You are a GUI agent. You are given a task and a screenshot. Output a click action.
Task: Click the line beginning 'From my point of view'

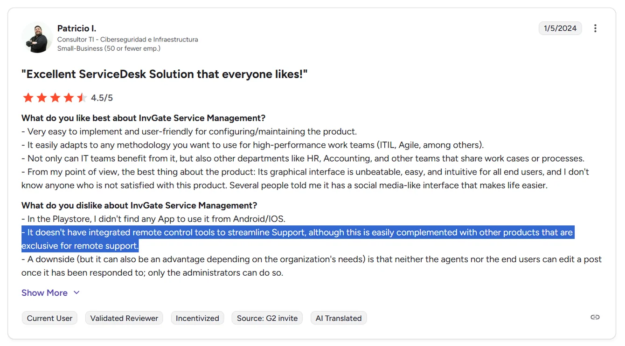pyautogui.click(x=305, y=179)
